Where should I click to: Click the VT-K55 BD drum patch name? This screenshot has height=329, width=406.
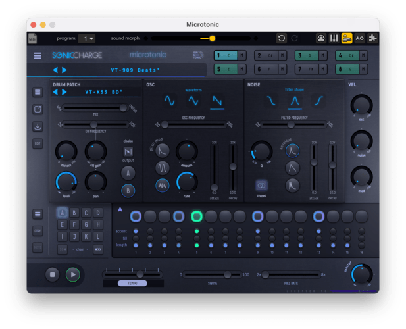[103, 92]
